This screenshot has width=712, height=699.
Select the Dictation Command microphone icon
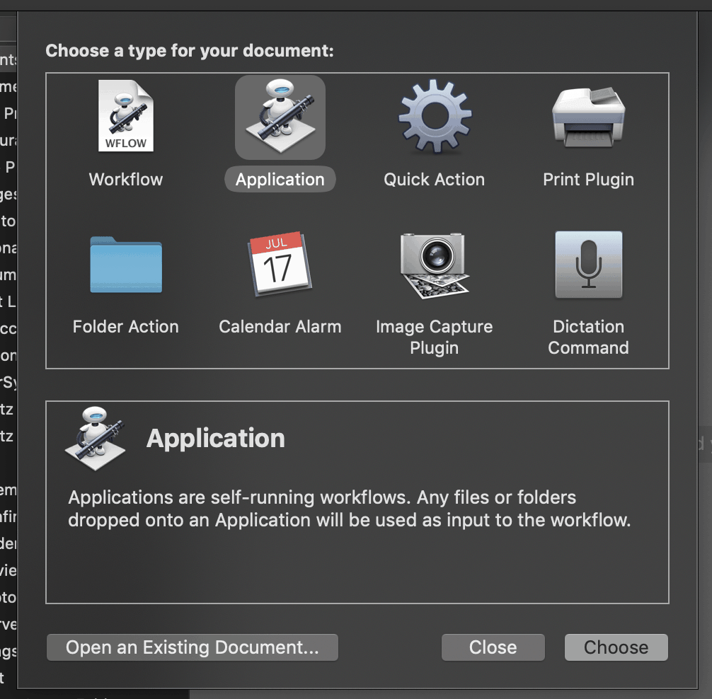pos(588,265)
